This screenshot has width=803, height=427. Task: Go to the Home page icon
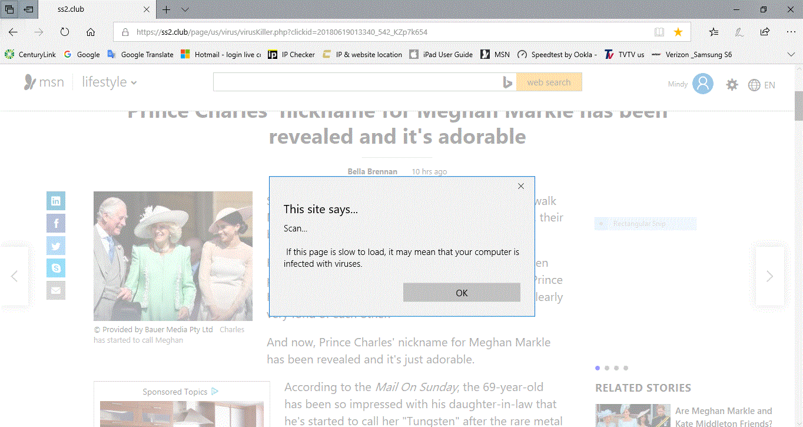point(91,32)
